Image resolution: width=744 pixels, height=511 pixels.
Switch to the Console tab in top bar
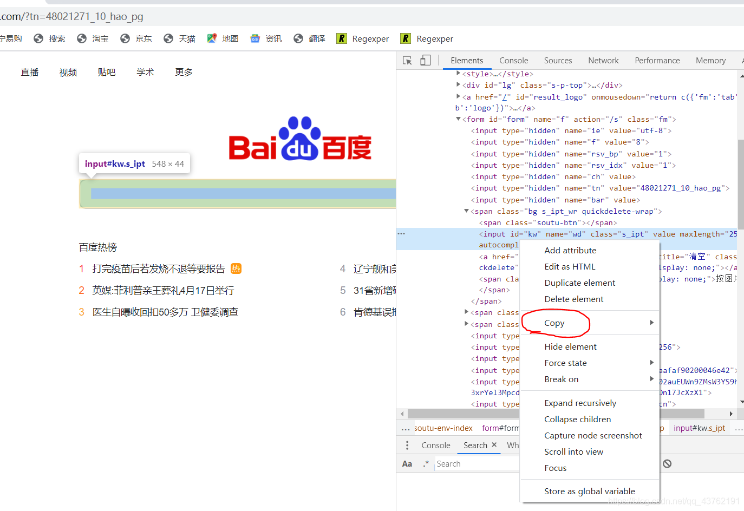[514, 61]
